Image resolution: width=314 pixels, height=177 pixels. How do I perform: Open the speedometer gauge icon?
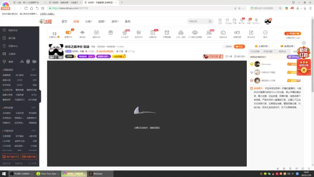pyautogui.click(x=223, y=33)
